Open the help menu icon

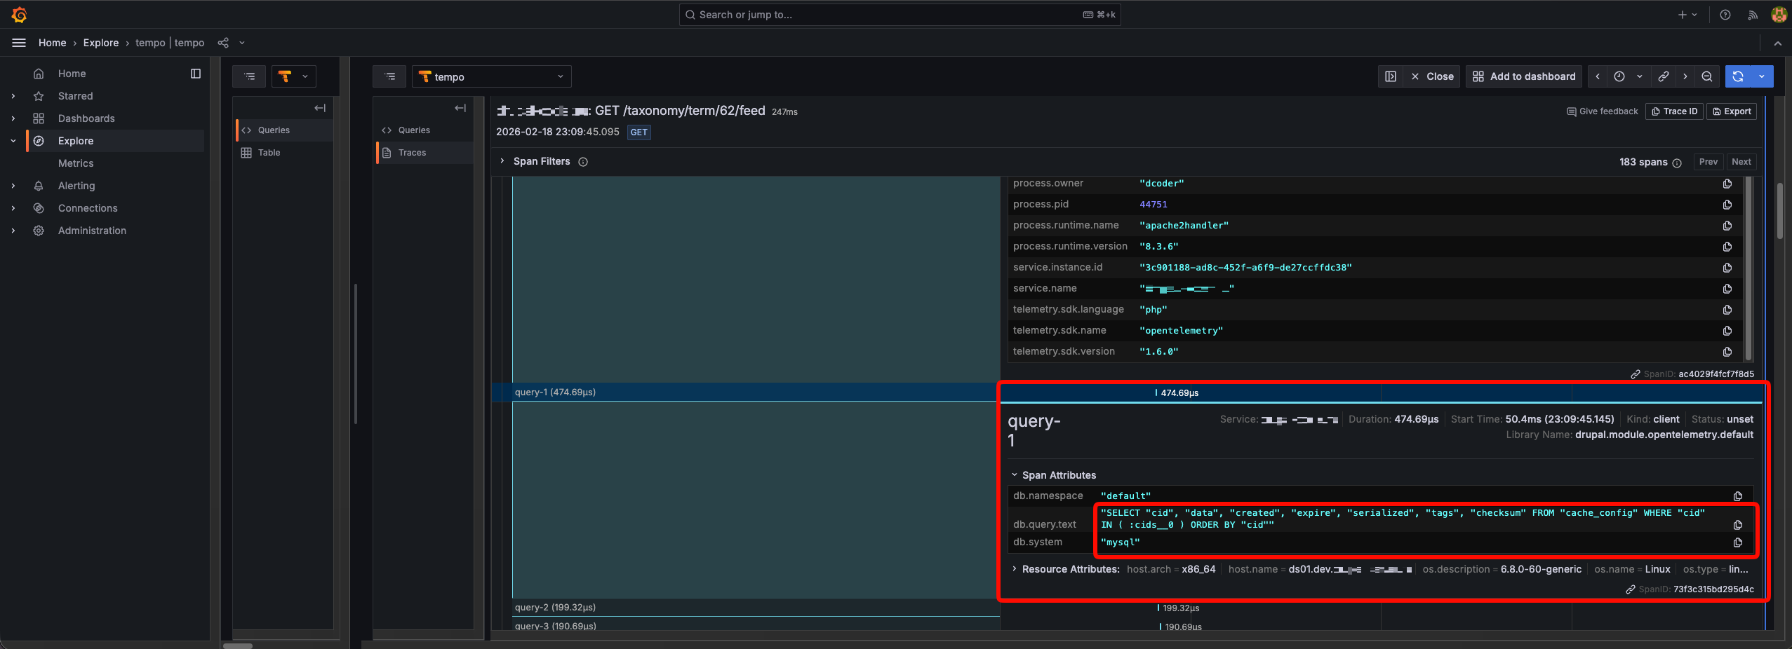pyautogui.click(x=1725, y=15)
